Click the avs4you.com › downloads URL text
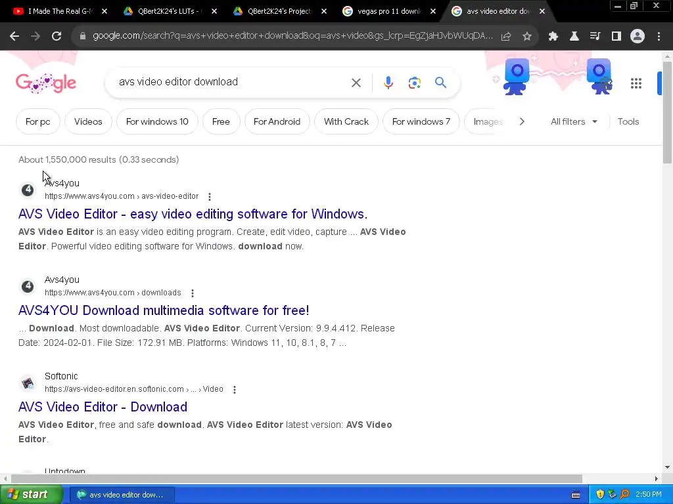Image resolution: width=673 pixels, height=504 pixels. tap(113, 293)
